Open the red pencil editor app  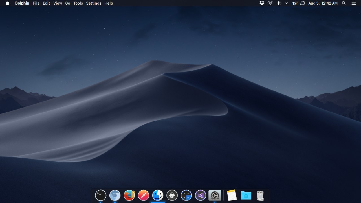tap(144, 195)
